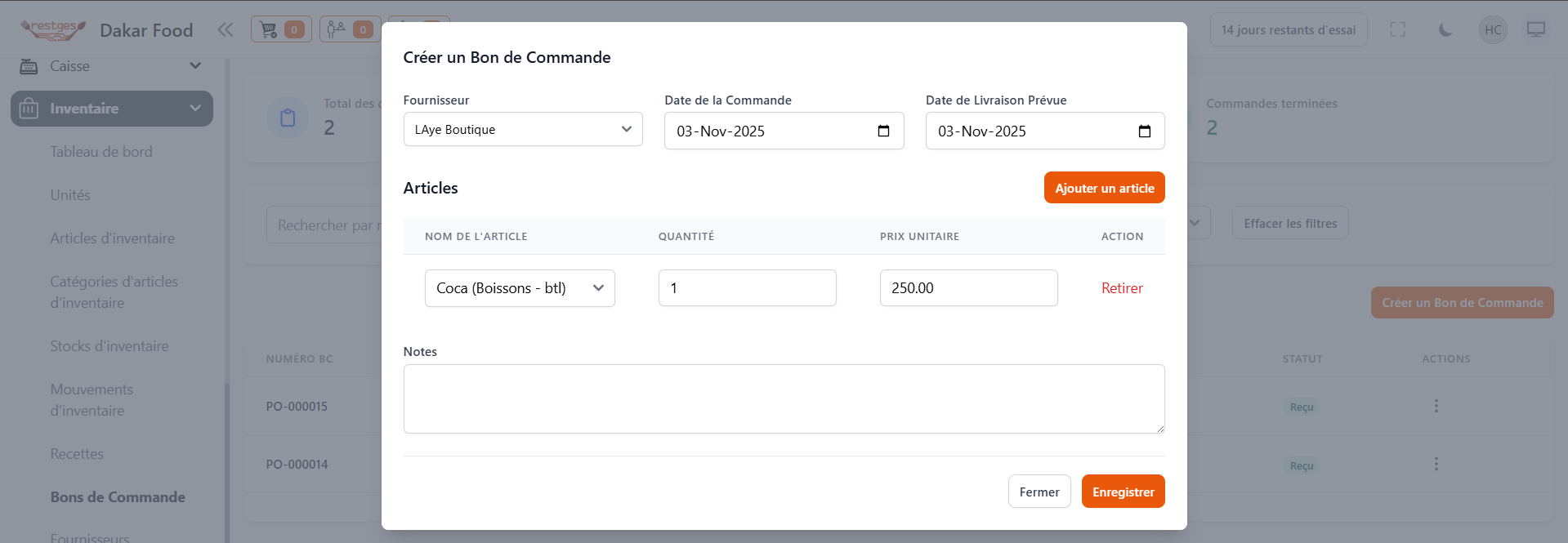Image resolution: width=1568 pixels, height=543 pixels.
Task: Open calendar picker for Date de Livraison Prévue
Action: pyautogui.click(x=1144, y=131)
